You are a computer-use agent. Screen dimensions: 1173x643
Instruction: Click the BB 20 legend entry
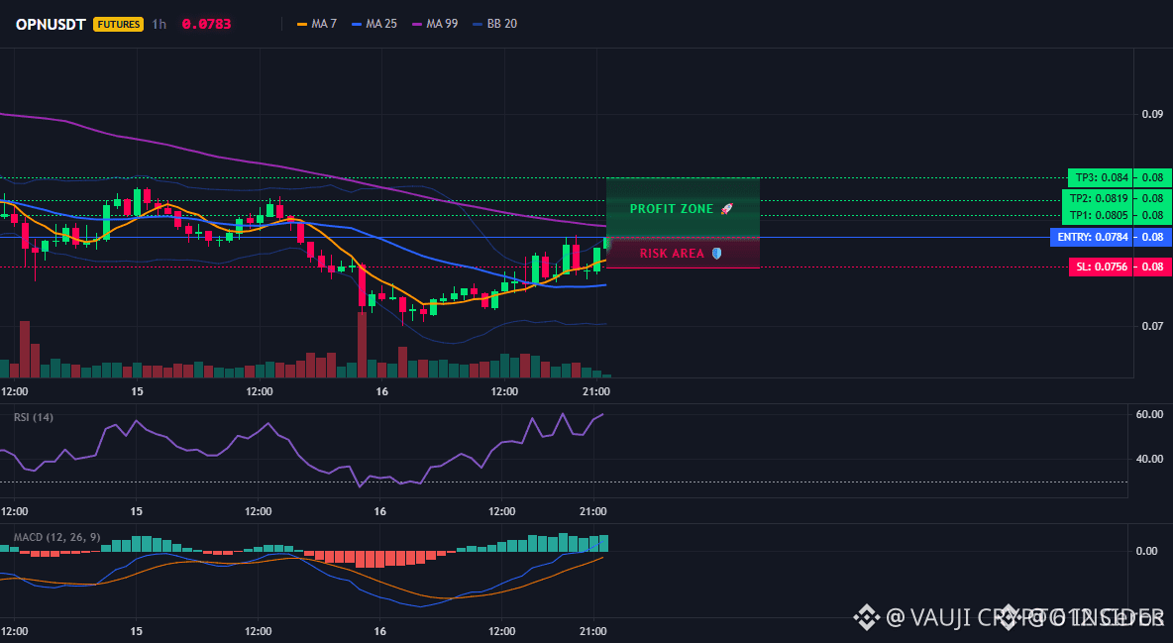(494, 24)
